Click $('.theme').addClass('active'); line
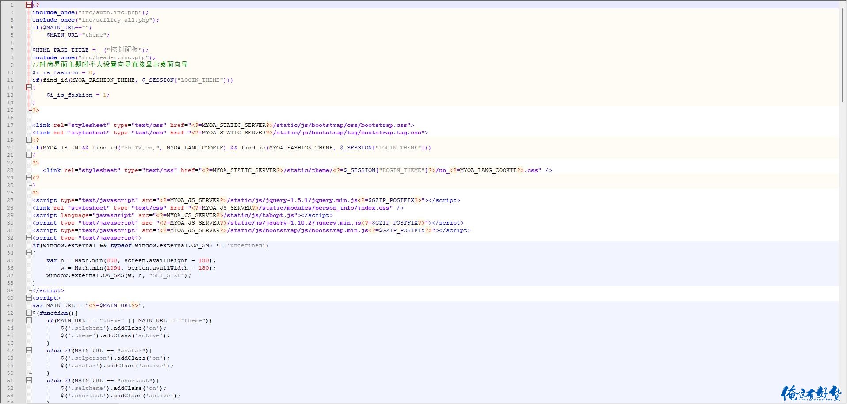Screen dimensions: 847x404 click(x=115, y=335)
